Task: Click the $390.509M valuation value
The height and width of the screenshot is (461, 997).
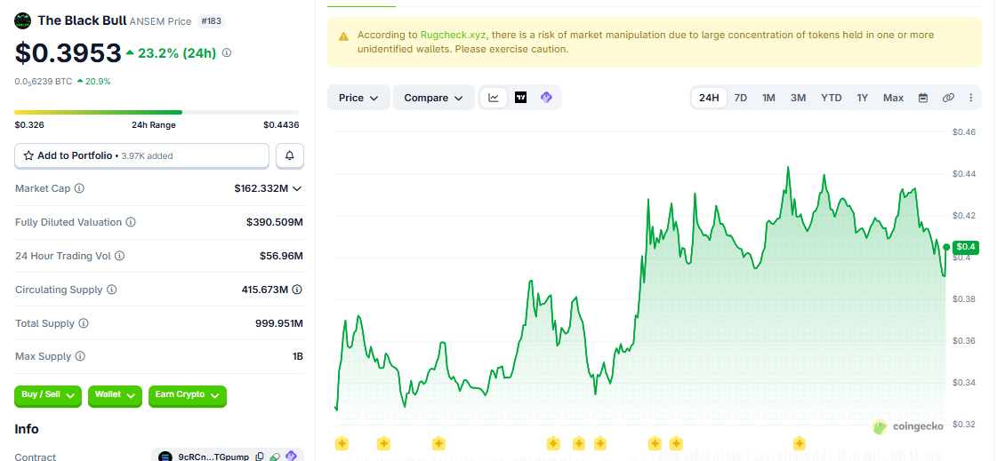Action: pos(275,222)
